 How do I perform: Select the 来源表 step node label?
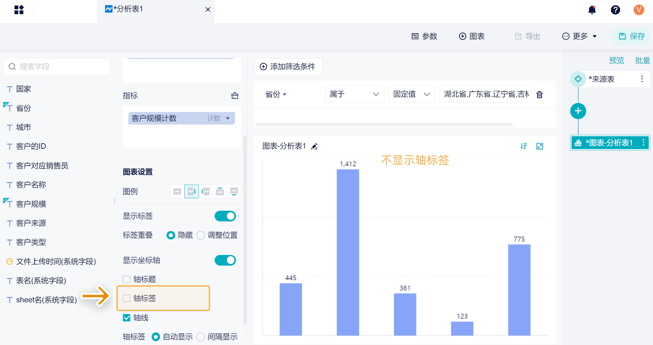point(601,79)
